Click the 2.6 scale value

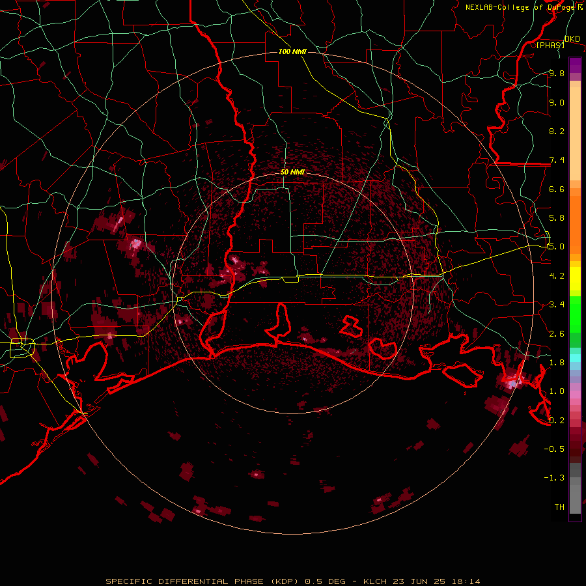point(557,334)
